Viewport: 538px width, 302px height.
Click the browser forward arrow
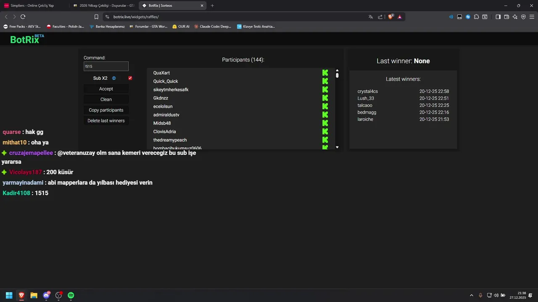coord(14,17)
